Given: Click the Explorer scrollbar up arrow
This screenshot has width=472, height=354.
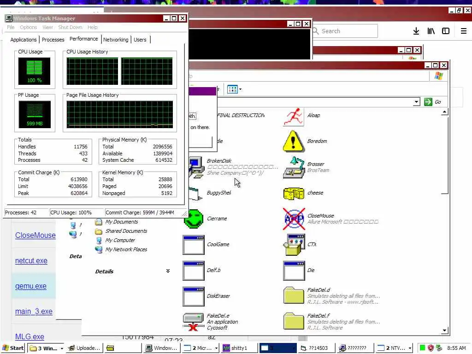Looking at the screenshot, I should point(445,112).
